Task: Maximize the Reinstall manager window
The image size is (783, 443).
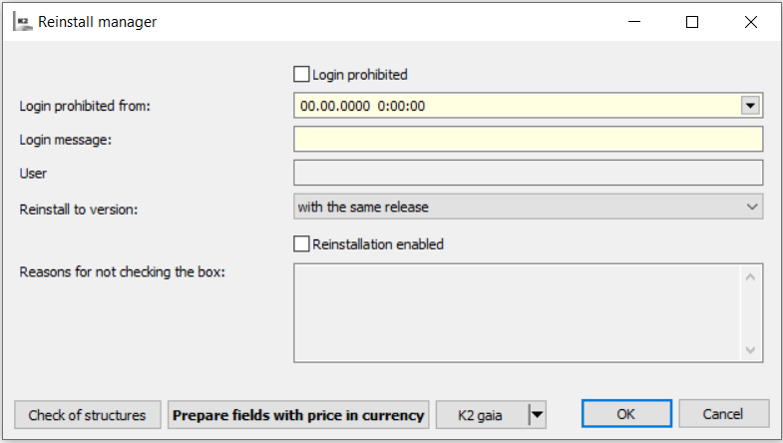Action: [x=692, y=21]
